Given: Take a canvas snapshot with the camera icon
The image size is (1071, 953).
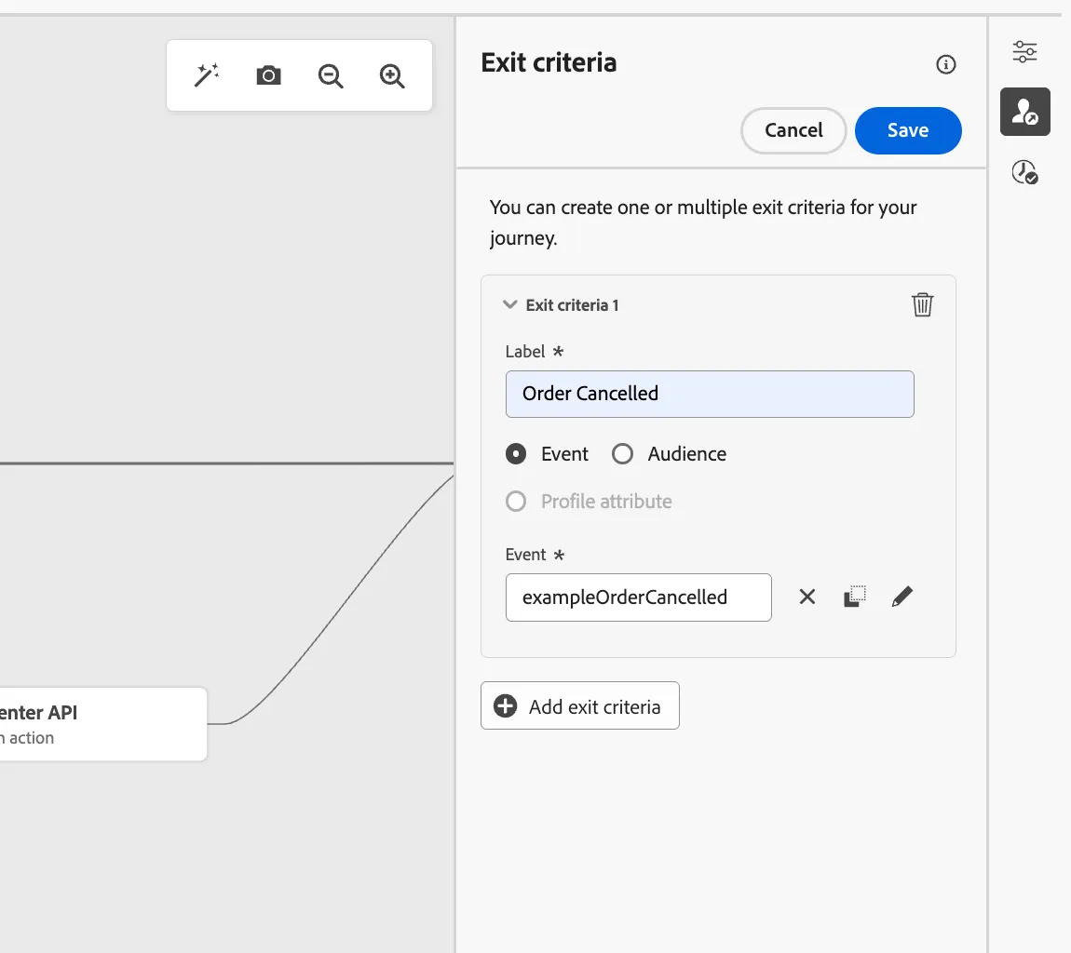Looking at the screenshot, I should point(268,75).
